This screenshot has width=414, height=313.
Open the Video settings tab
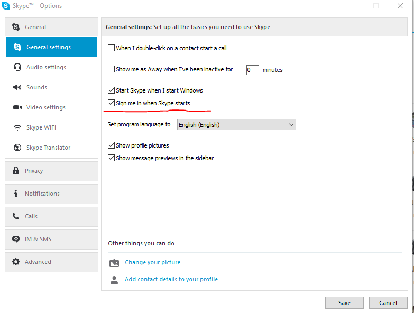(x=51, y=107)
